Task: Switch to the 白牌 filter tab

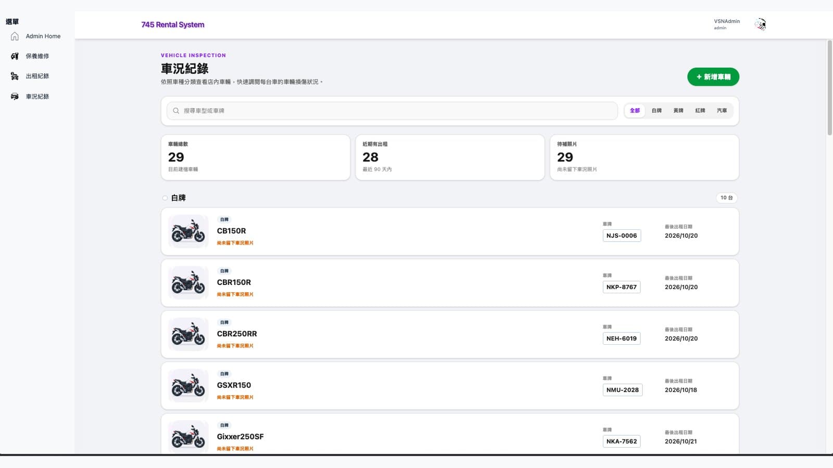Action: pos(657,111)
